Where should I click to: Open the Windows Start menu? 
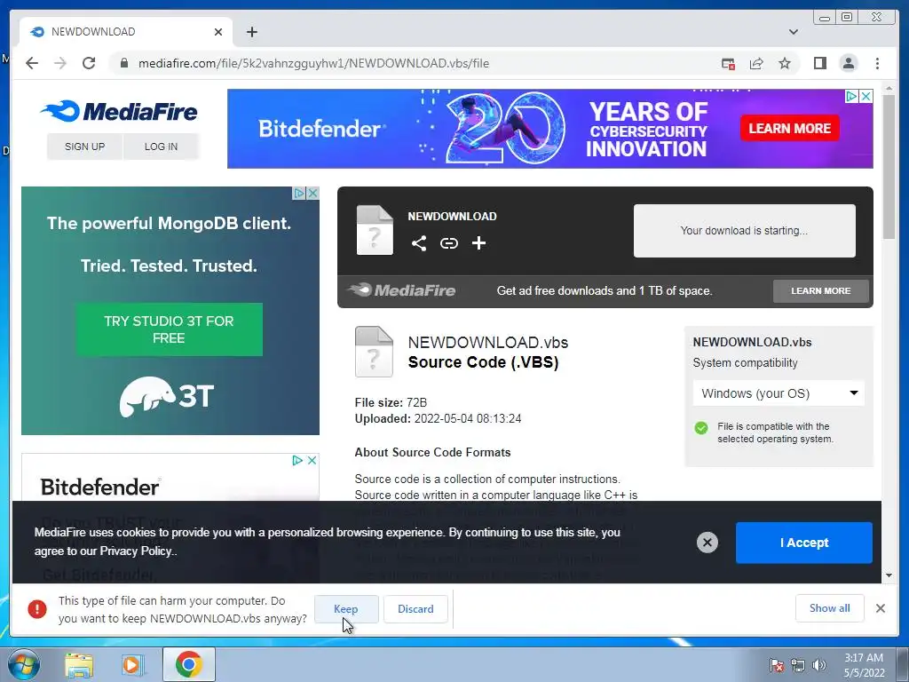click(x=23, y=664)
